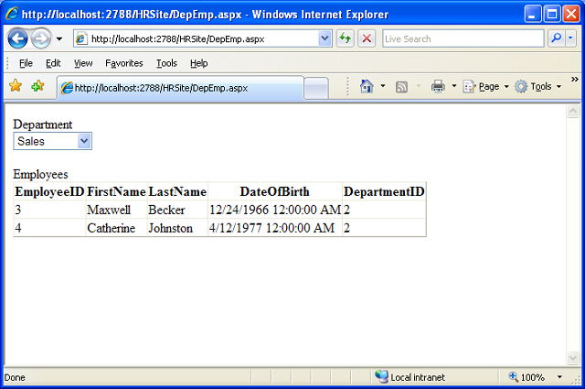Click the LastName column header

[177, 191]
